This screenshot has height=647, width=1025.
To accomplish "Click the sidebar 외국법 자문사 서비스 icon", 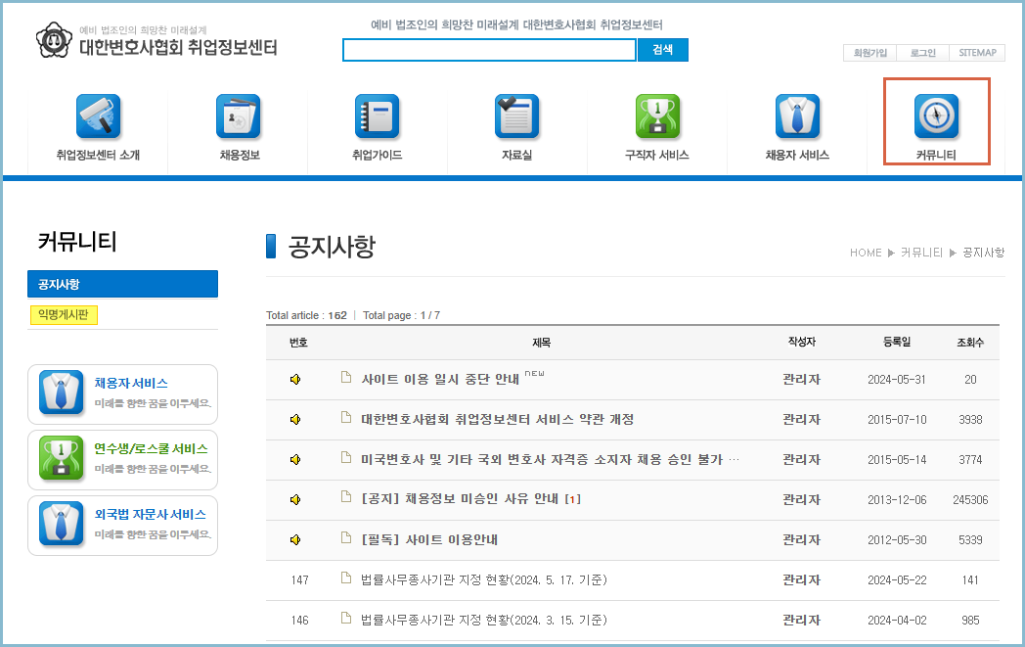I will 63,525.
